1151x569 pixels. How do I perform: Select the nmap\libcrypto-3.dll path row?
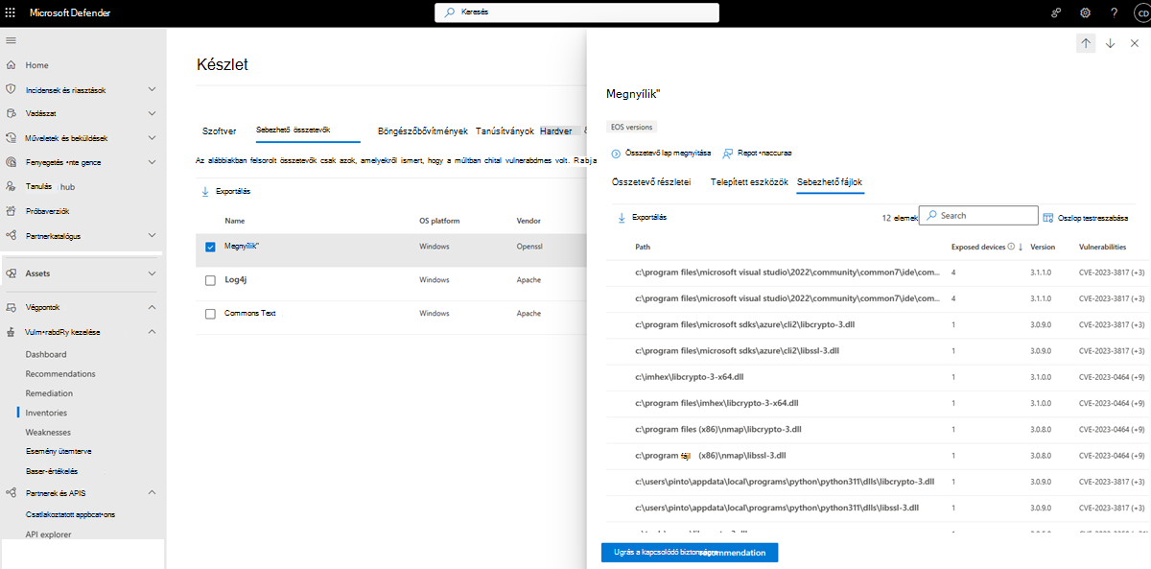click(878, 429)
